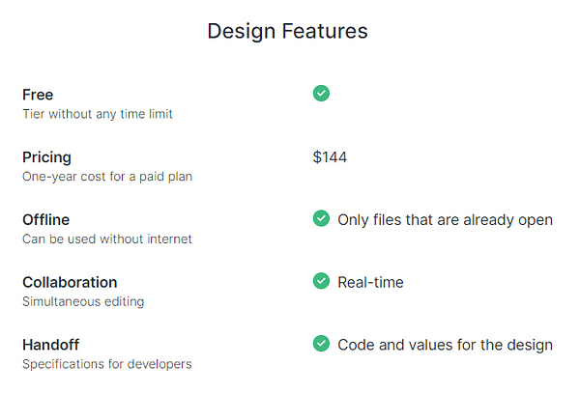Click 'Code and values for the design' text
This screenshot has width=580, height=394.
point(445,345)
